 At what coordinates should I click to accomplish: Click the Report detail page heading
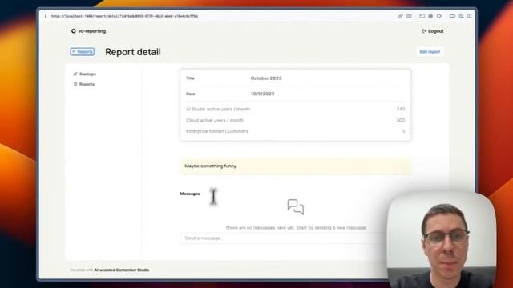tap(133, 52)
